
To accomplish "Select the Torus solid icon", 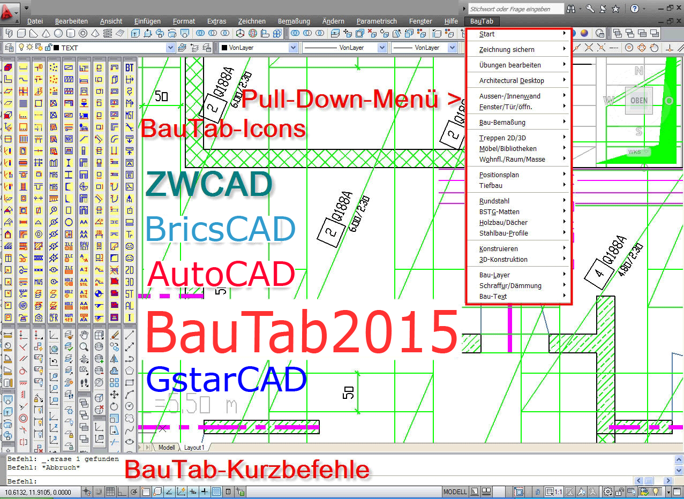I will tap(82, 33).
